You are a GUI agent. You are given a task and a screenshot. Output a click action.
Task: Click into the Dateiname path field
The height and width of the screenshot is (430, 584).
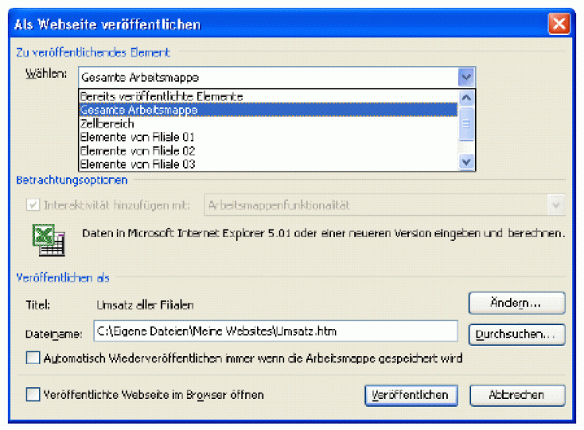pyautogui.click(x=274, y=332)
